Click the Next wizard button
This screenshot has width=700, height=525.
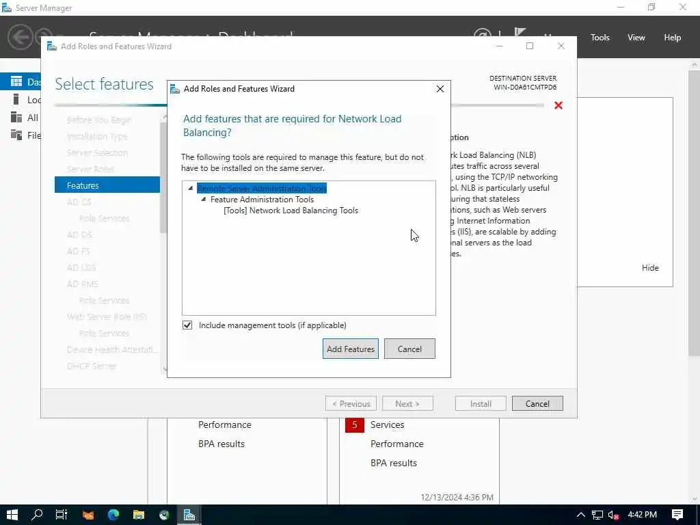[407, 403]
